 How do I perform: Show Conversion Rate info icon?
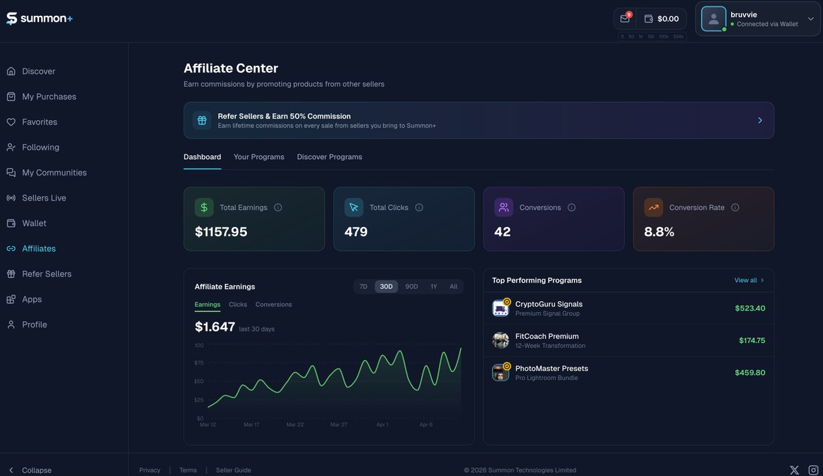click(x=735, y=207)
